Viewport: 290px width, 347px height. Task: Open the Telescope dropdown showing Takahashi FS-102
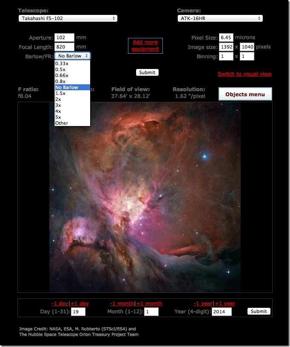coord(68,18)
